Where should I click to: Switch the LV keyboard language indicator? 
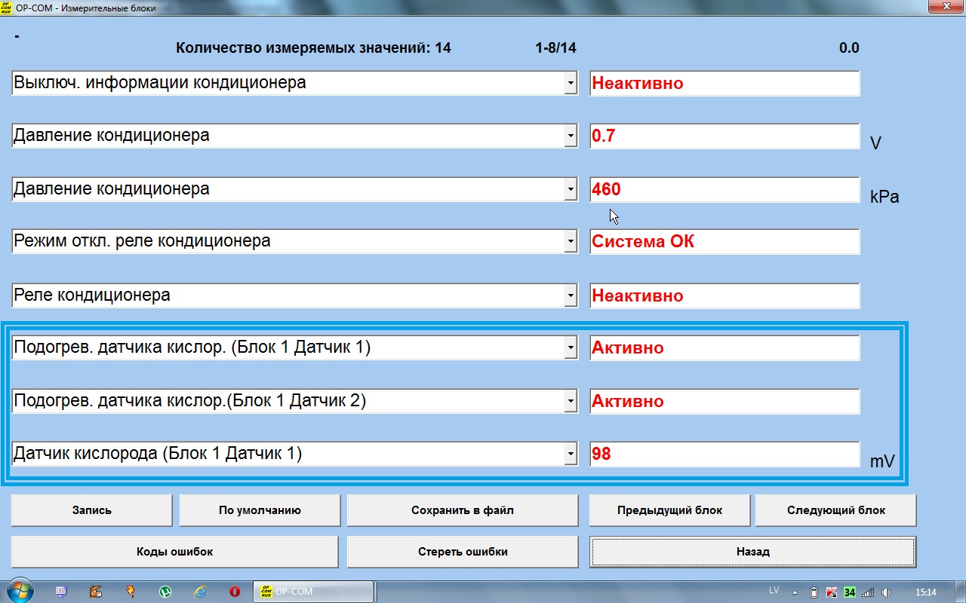[x=774, y=590]
